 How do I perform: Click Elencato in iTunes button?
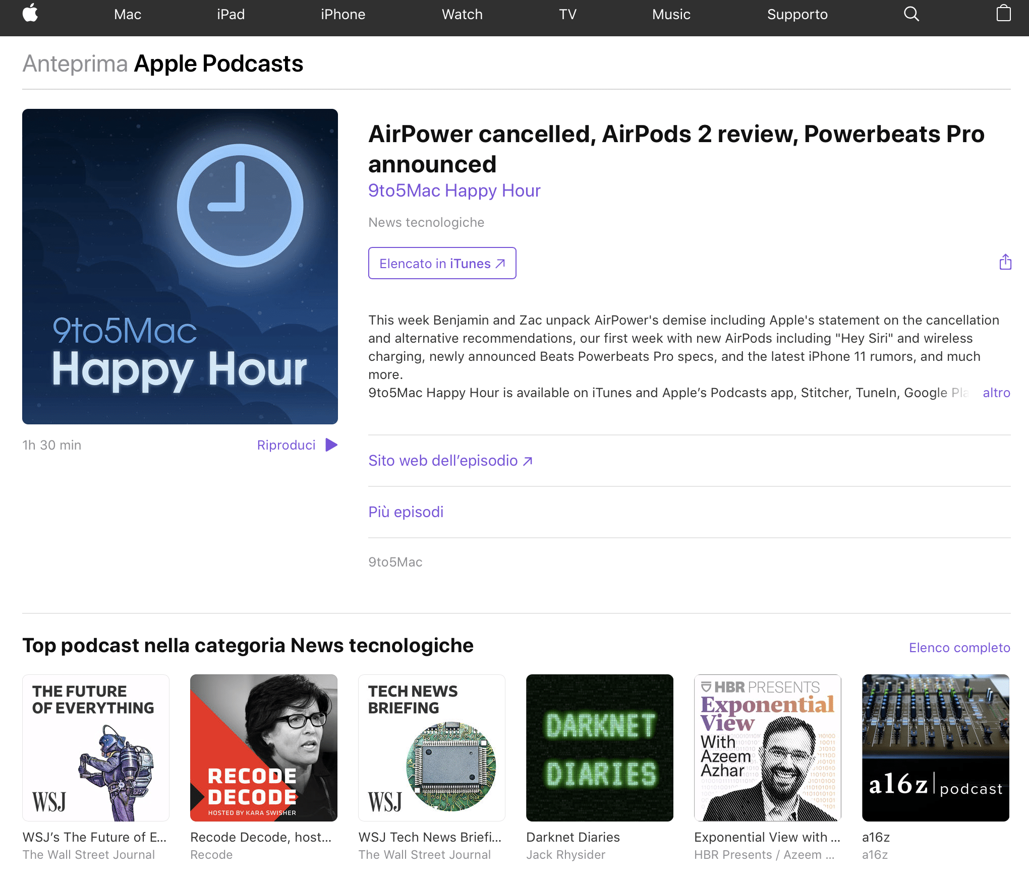[442, 263]
